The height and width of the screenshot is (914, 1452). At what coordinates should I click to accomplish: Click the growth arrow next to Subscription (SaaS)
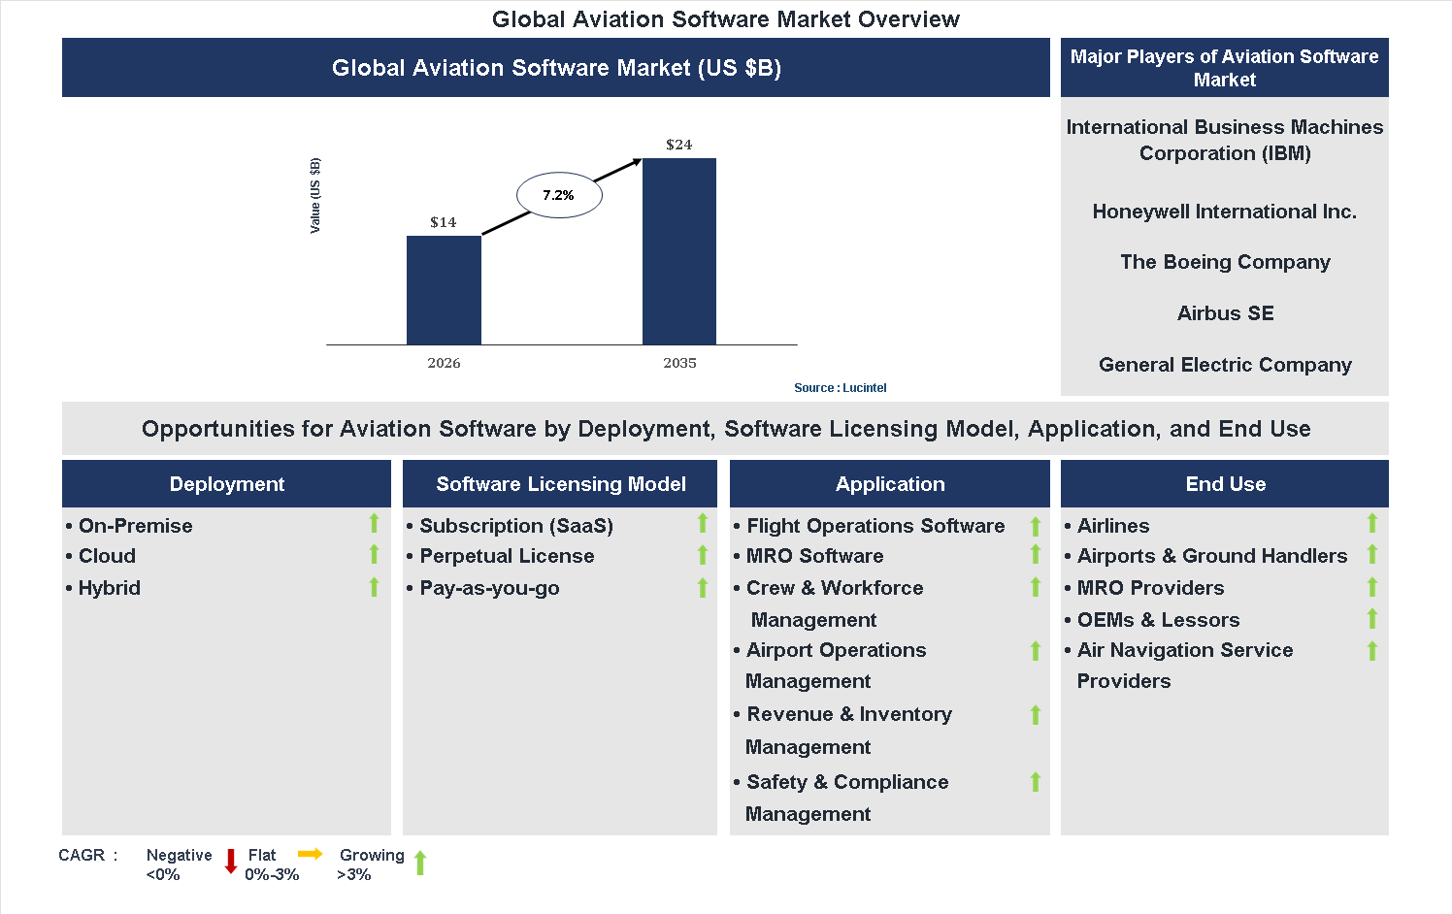pyautogui.click(x=703, y=525)
